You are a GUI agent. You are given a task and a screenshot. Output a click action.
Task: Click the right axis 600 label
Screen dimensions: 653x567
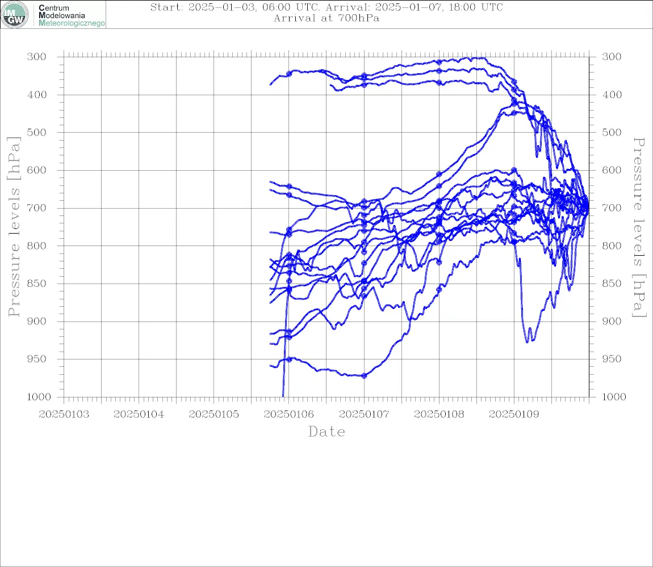pyautogui.click(x=612, y=170)
